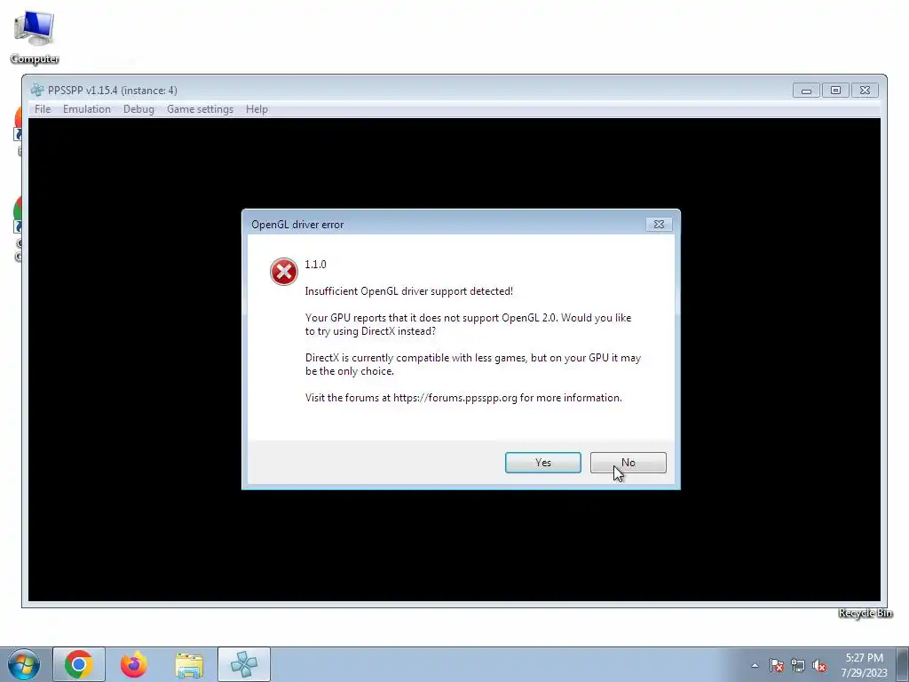Click Yes to try DirectX instead
909x682 pixels.
(542, 462)
